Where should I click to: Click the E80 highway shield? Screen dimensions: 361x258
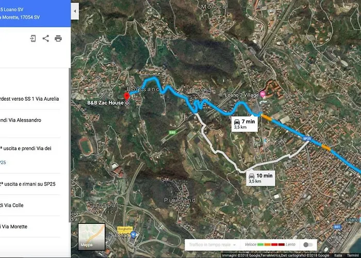pos(172,133)
